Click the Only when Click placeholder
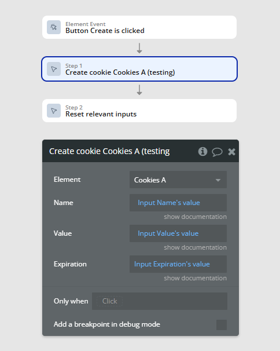 tap(109, 301)
